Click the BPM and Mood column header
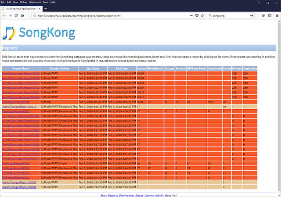Screen dimensions: 281x197 click(197, 68)
